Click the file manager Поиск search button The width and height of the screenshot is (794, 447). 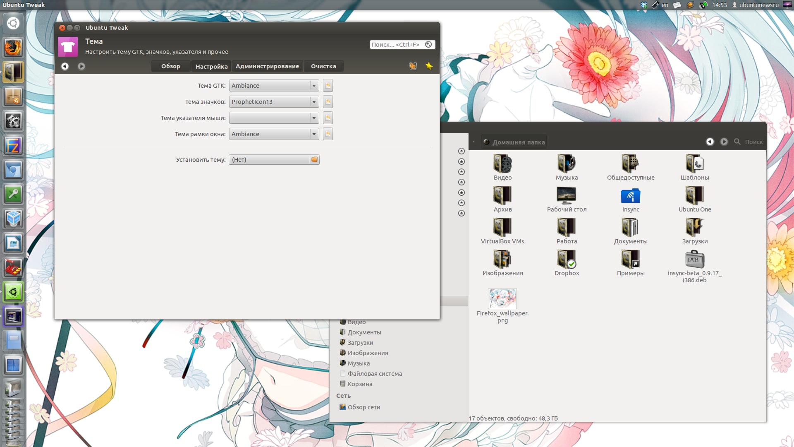749,142
